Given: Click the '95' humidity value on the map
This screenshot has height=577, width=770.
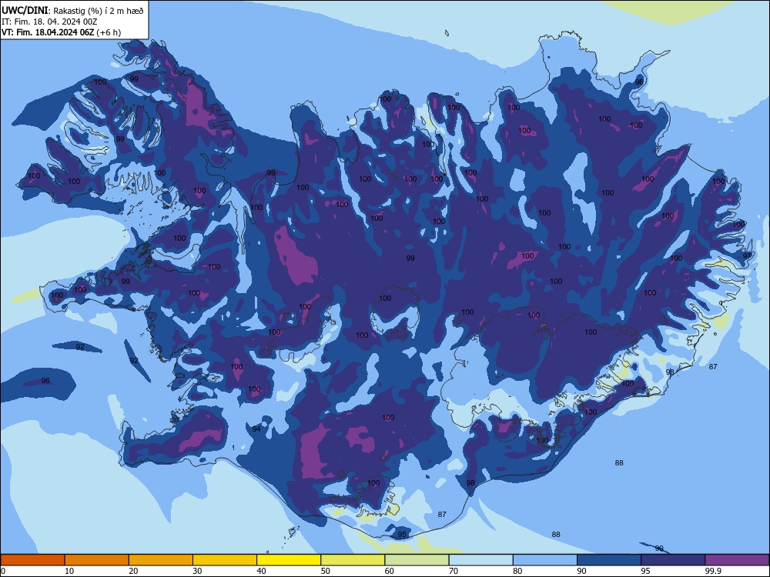Looking at the screenshot, I should (402, 535).
